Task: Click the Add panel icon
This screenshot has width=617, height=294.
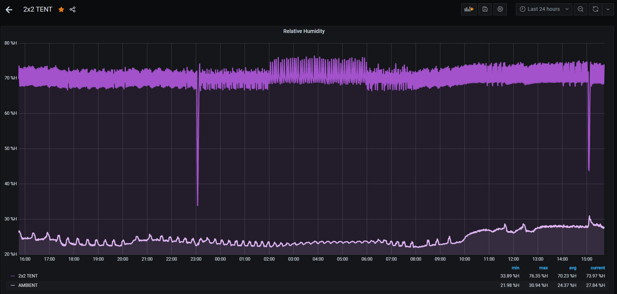Action: (469, 9)
